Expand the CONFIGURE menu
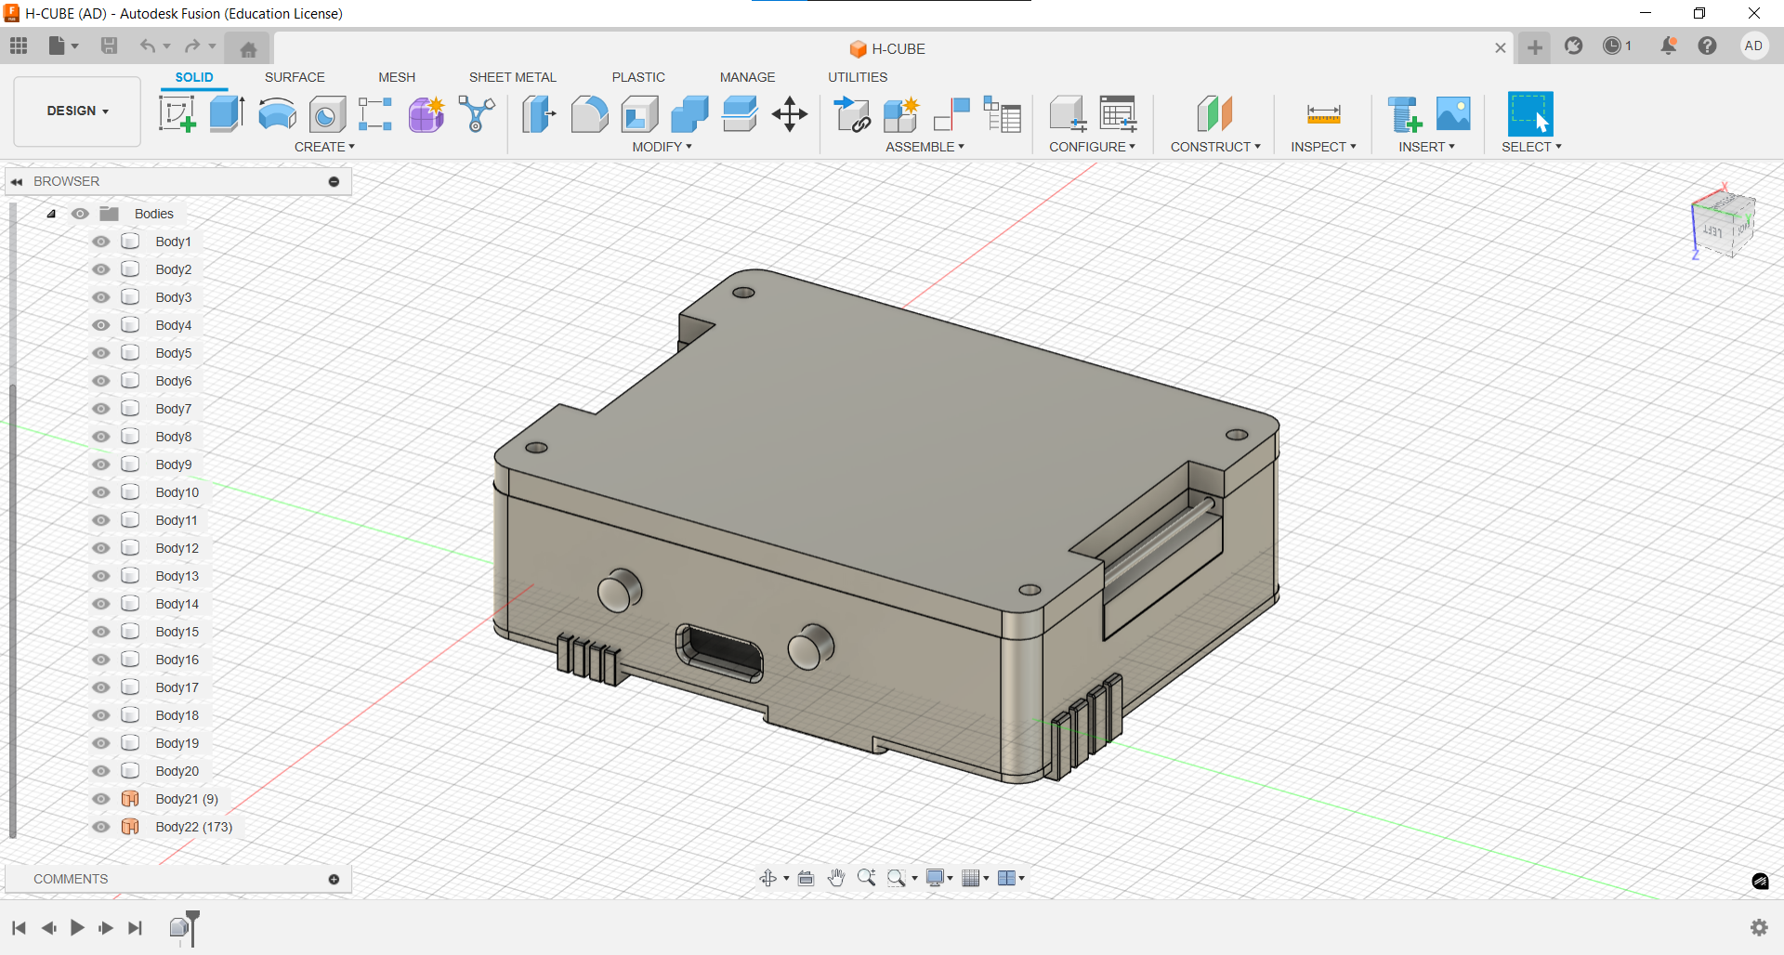The image size is (1784, 955). [x=1092, y=147]
